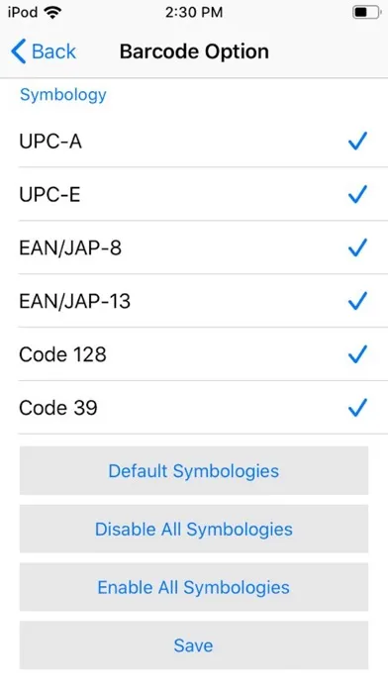The image size is (388, 689).
Task: Uncheck the UPC-E checkmark
Action: tap(357, 194)
